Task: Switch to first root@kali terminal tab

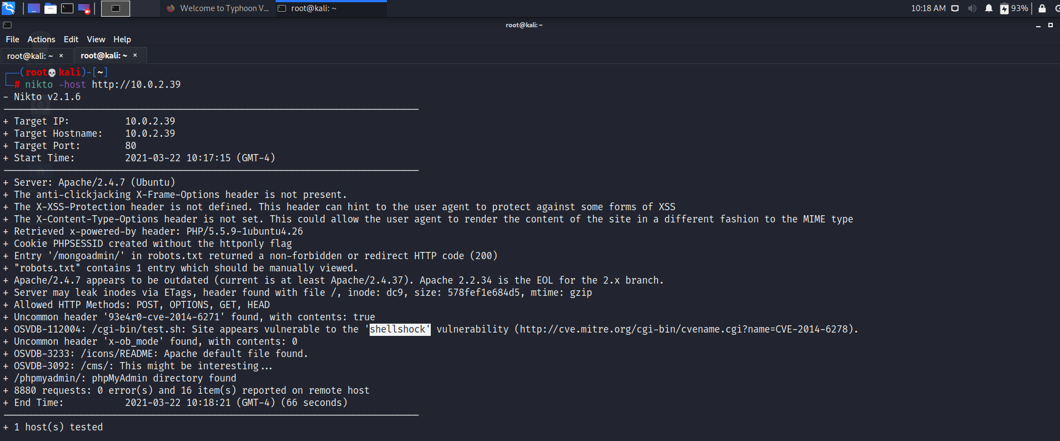Action: [x=30, y=56]
